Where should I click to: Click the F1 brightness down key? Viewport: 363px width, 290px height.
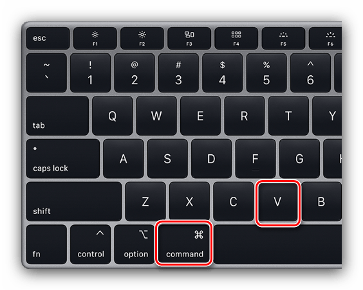coord(95,38)
